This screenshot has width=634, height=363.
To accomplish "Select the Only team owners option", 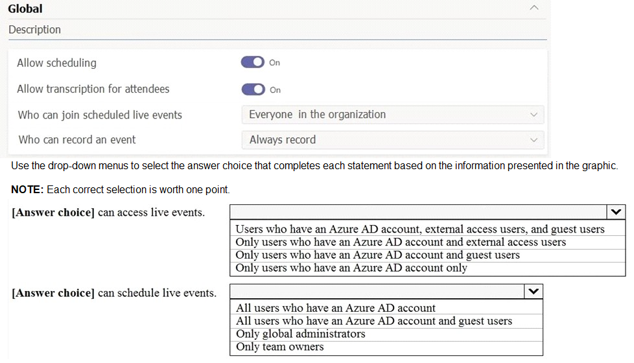I will (x=279, y=347).
